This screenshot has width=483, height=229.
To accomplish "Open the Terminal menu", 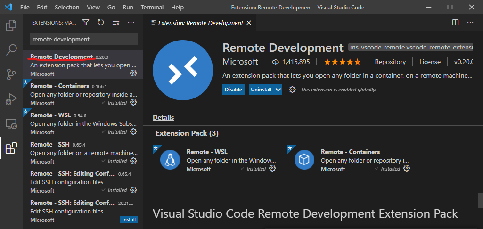I will [x=152, y=7].
